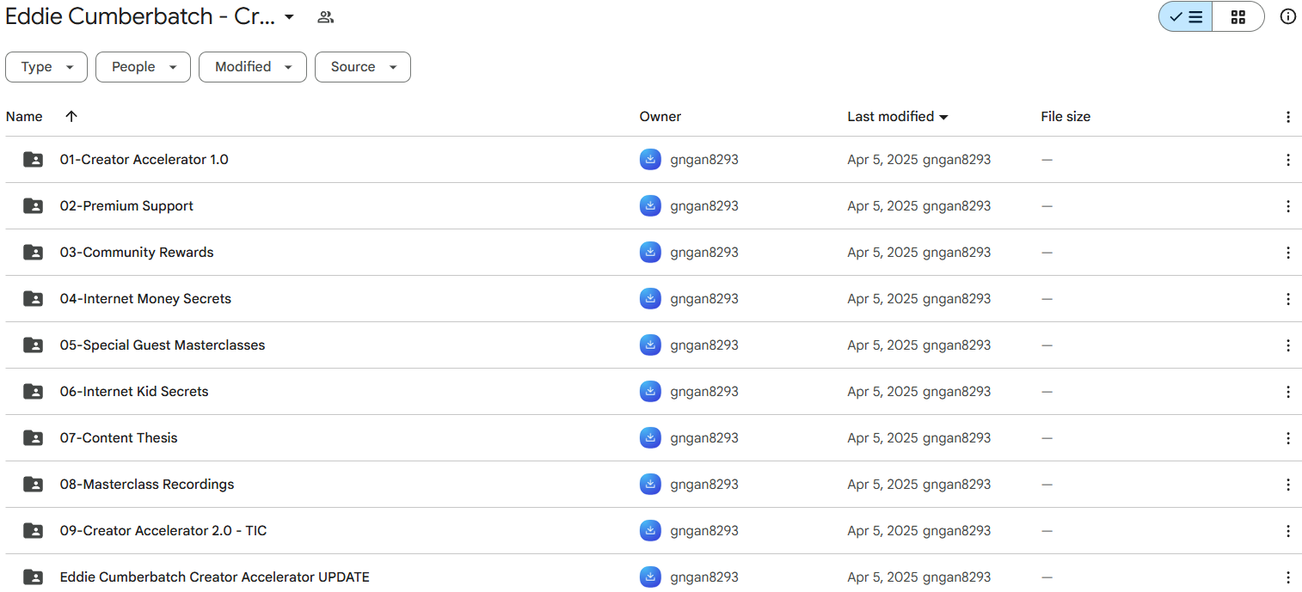Open Eddie Cumberbatch Creator Accelerator UPDATE folder
Image resolution: width=1302 pixels, height=592 pixels.
point(215,577)
